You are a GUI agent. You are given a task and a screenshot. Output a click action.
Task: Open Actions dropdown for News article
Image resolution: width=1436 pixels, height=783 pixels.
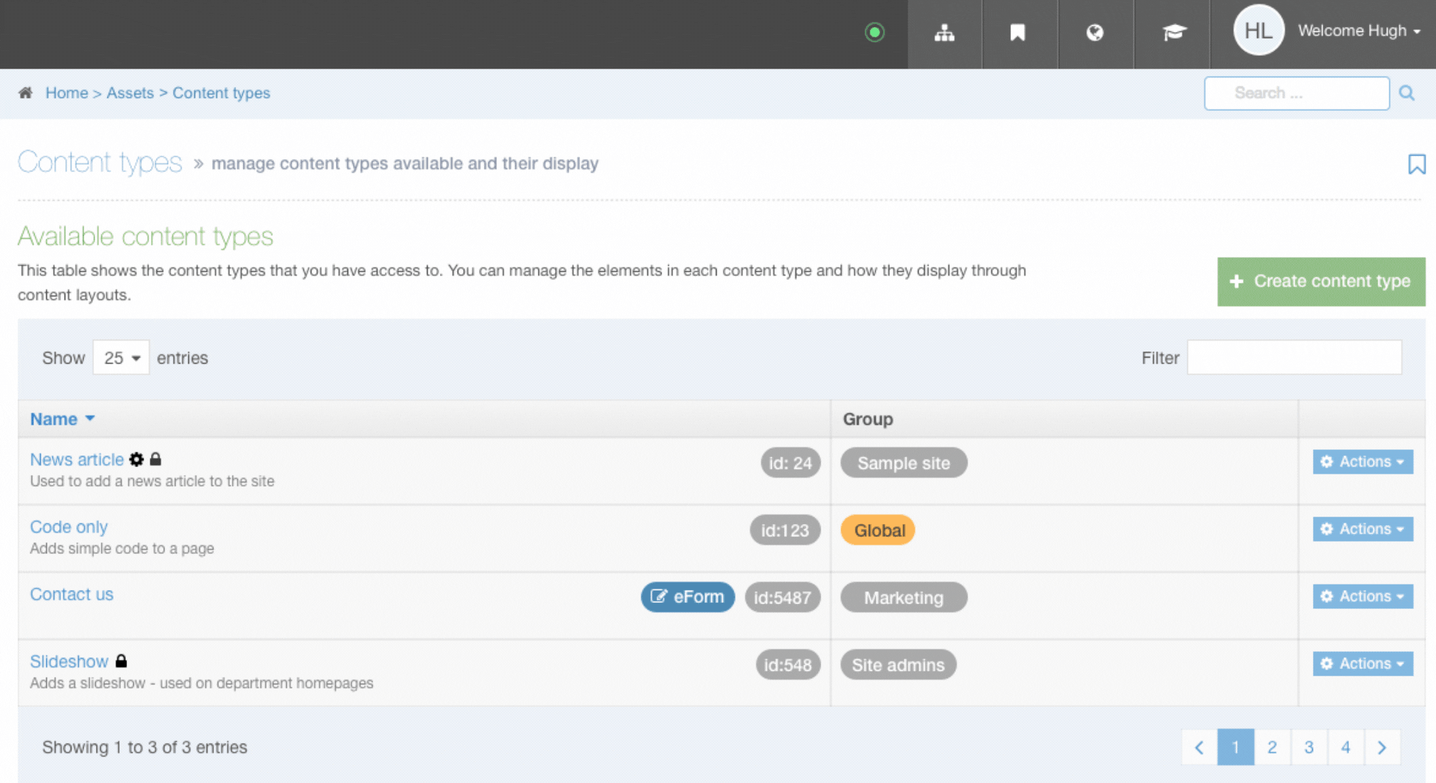point(1363,462)
